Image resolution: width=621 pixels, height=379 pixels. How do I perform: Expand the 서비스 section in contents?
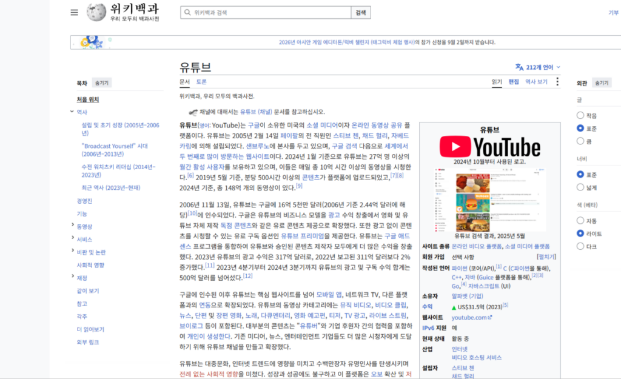[x=73, y=238]
